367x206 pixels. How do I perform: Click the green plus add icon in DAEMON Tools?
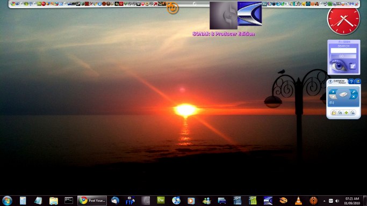(x=347, y=113)
